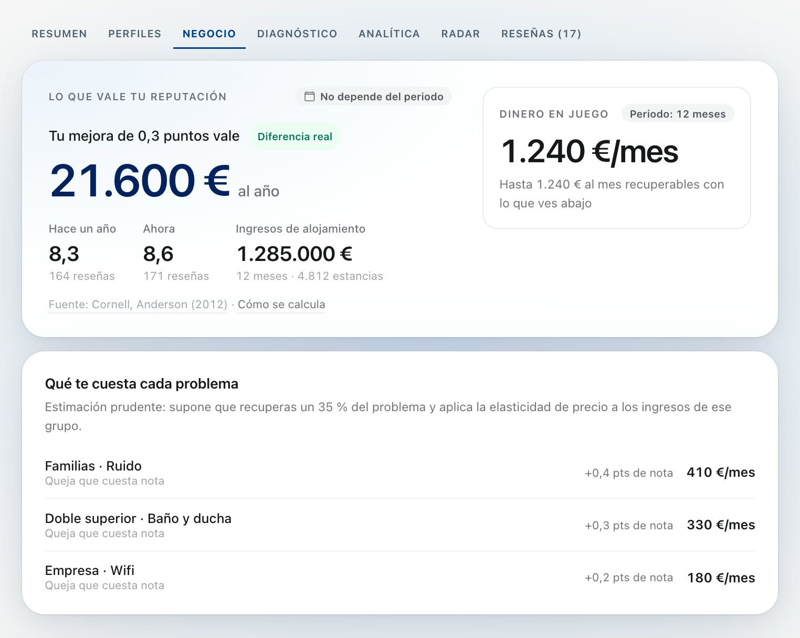
Task: Open the 'Cómo se calcula' link
Action: coord(281,305)
